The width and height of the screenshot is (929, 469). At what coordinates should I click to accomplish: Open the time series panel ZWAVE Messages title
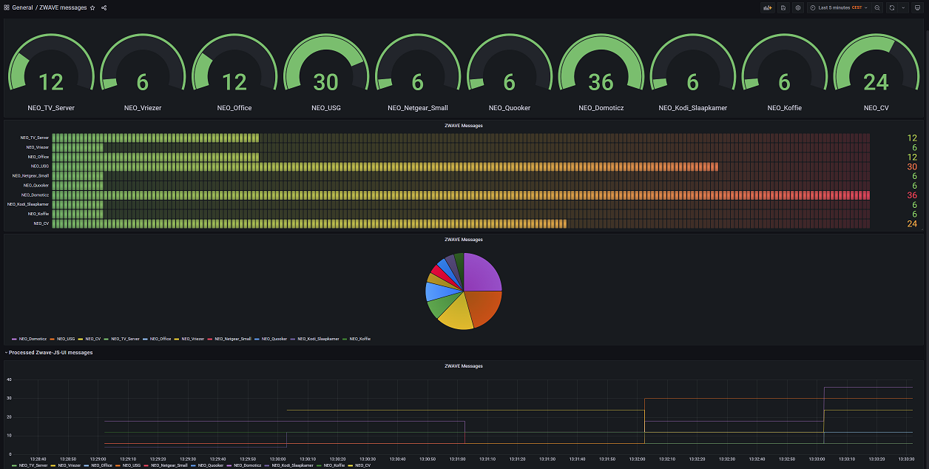click(x=464, y=366)
